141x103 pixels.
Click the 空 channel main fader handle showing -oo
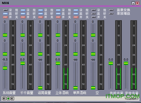[93, 88]
